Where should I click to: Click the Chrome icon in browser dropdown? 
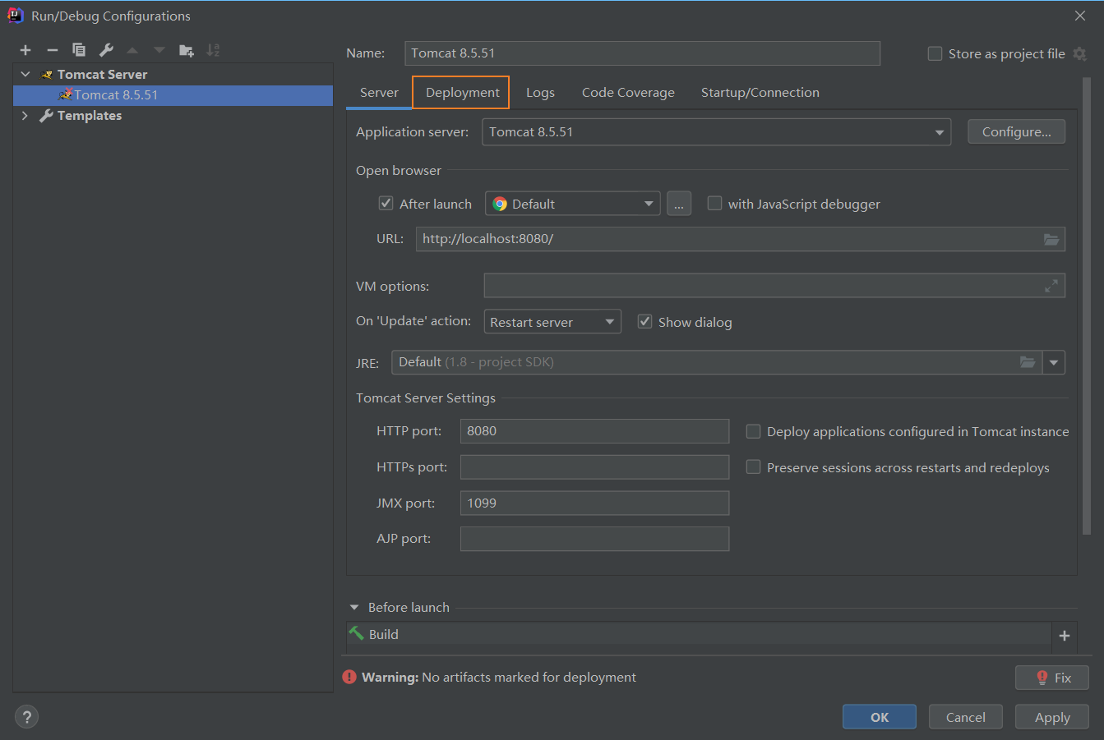[x=500, y=204]
